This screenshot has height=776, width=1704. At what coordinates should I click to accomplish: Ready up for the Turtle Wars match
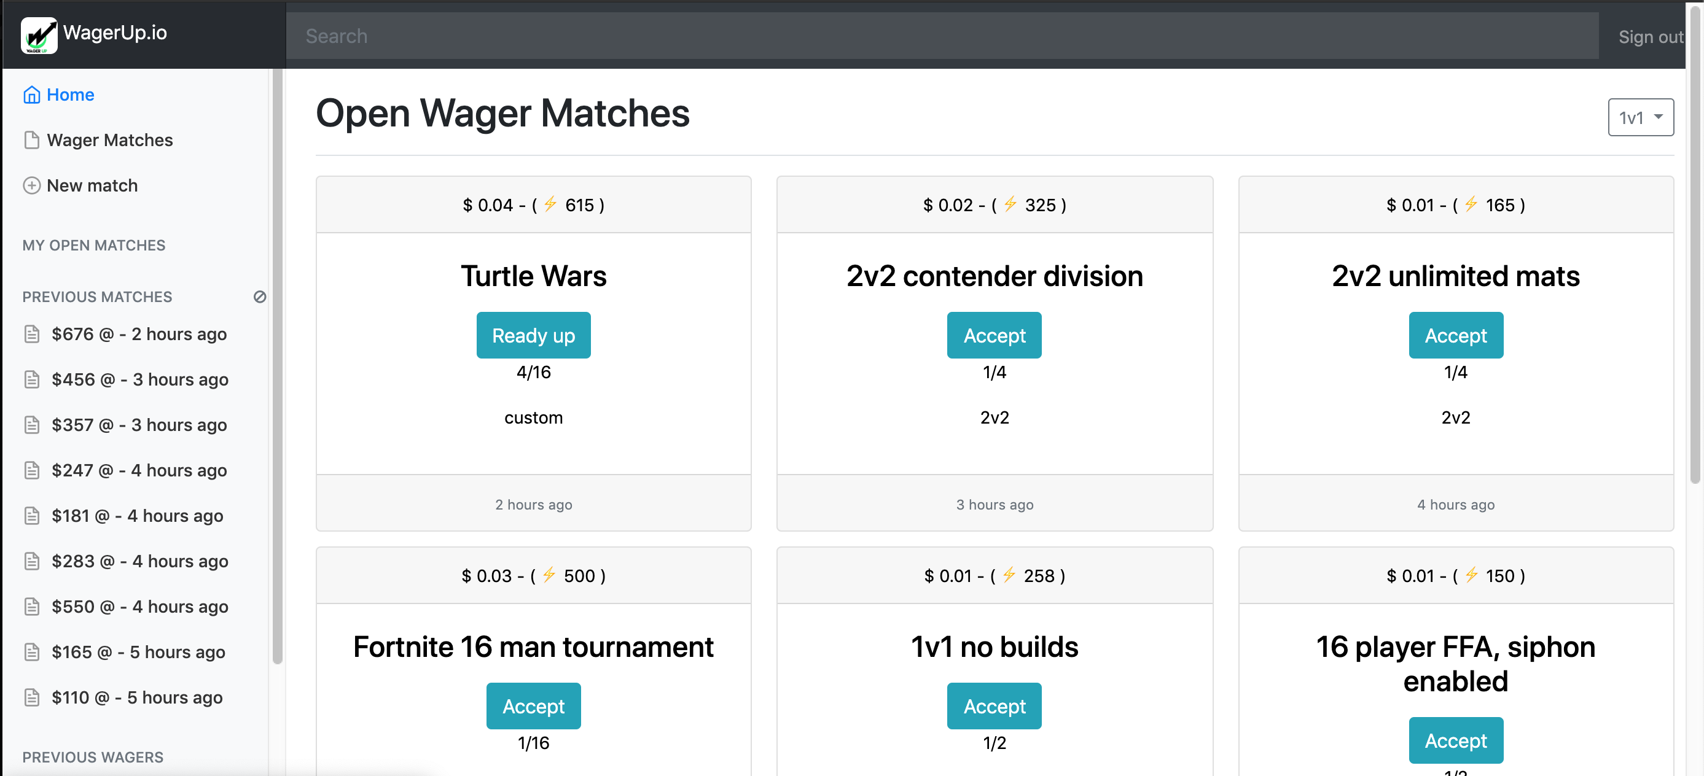[x=533, y=335]
